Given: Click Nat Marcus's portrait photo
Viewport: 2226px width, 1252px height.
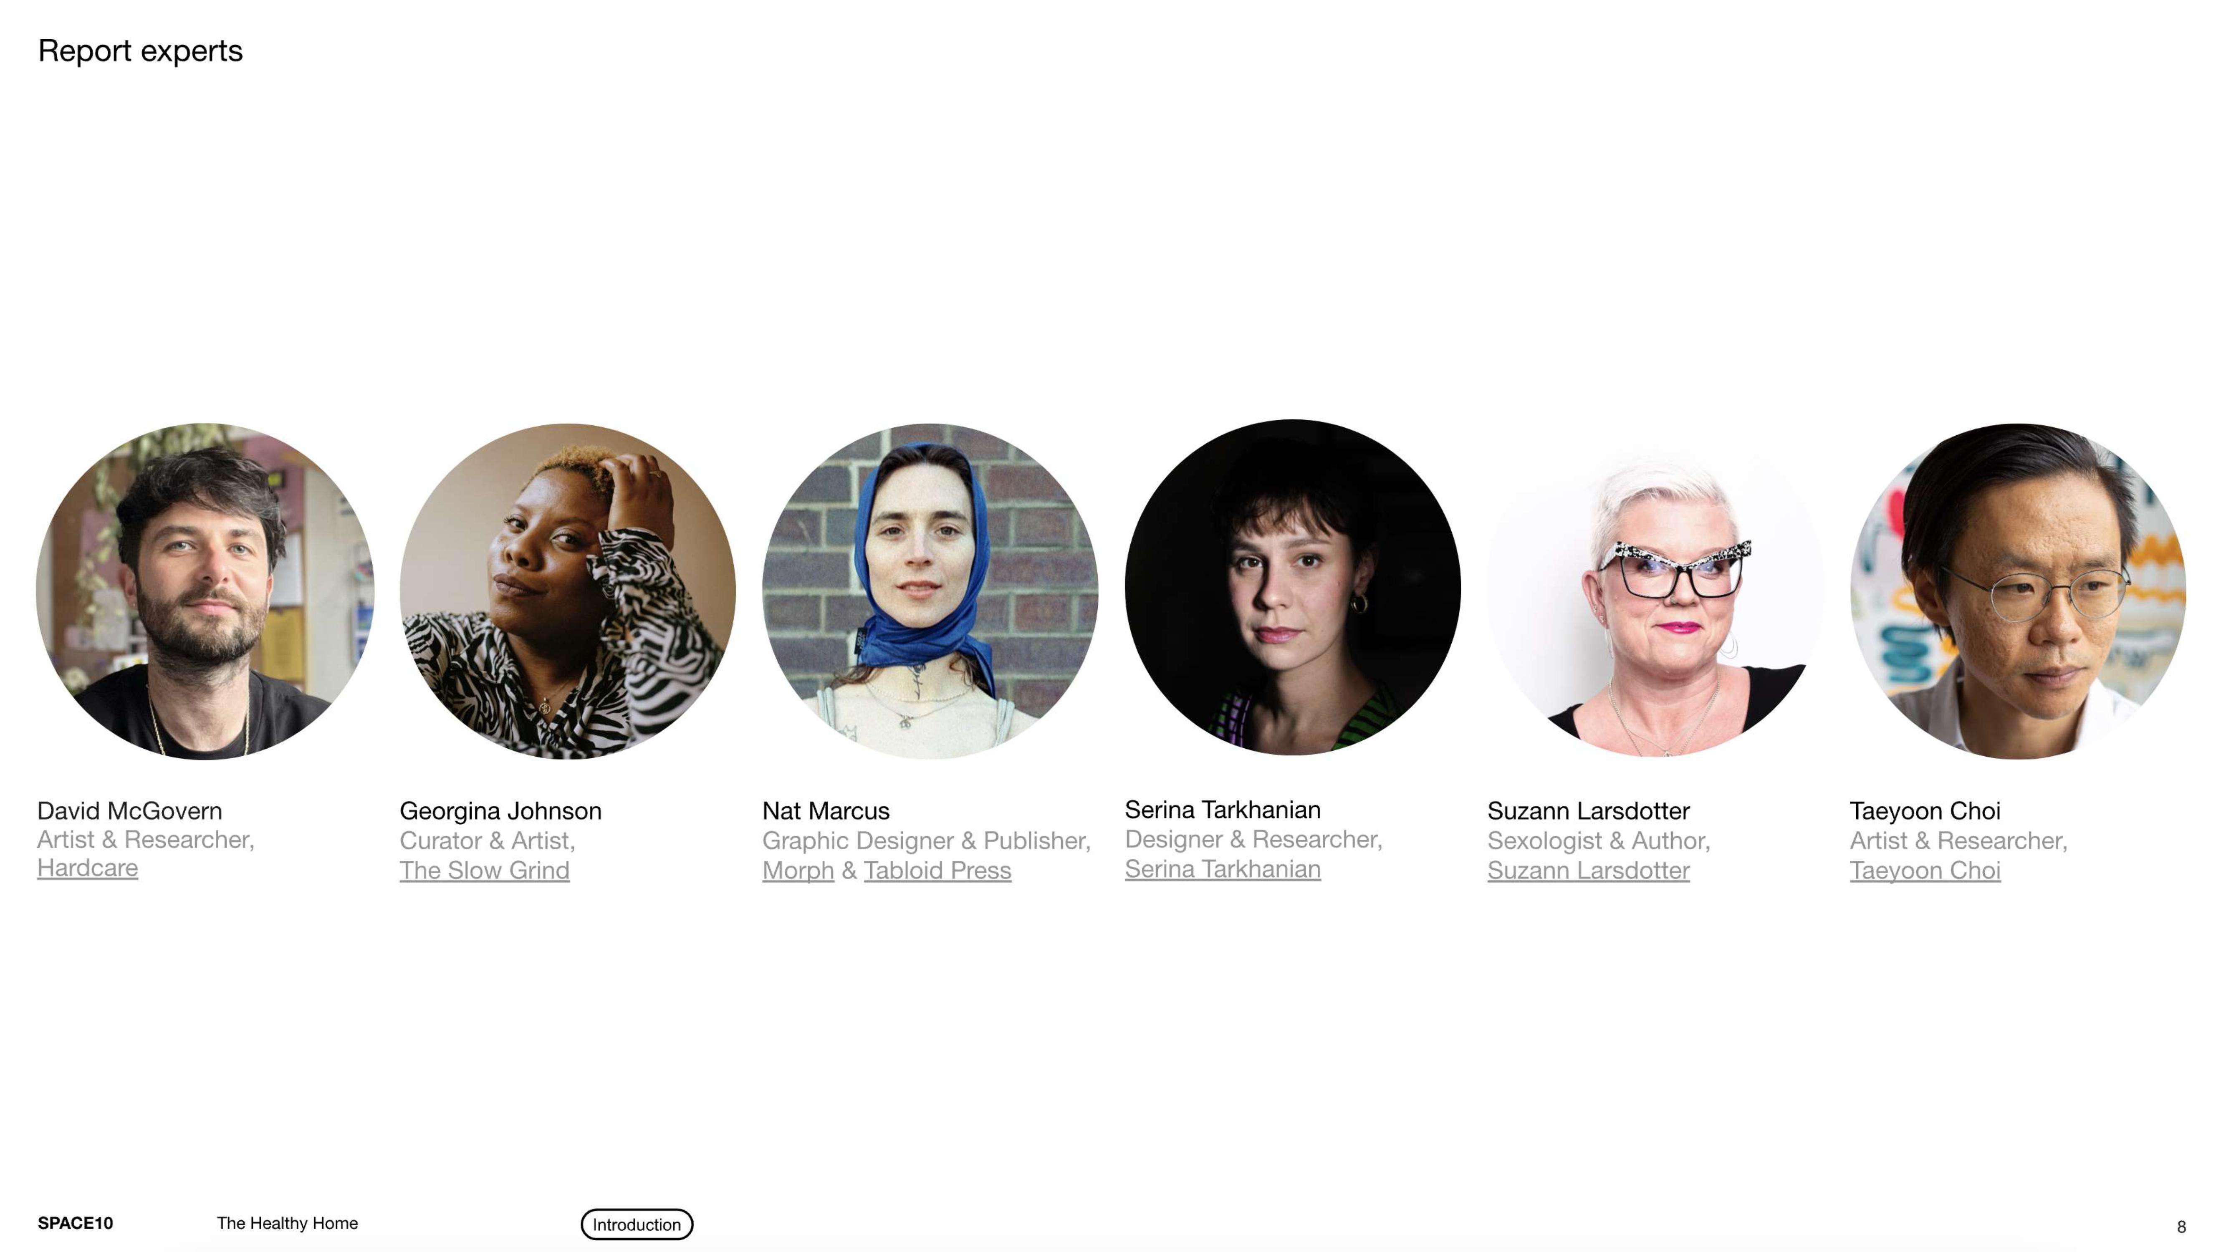Looking at the screenshot, I should point(930,591).
